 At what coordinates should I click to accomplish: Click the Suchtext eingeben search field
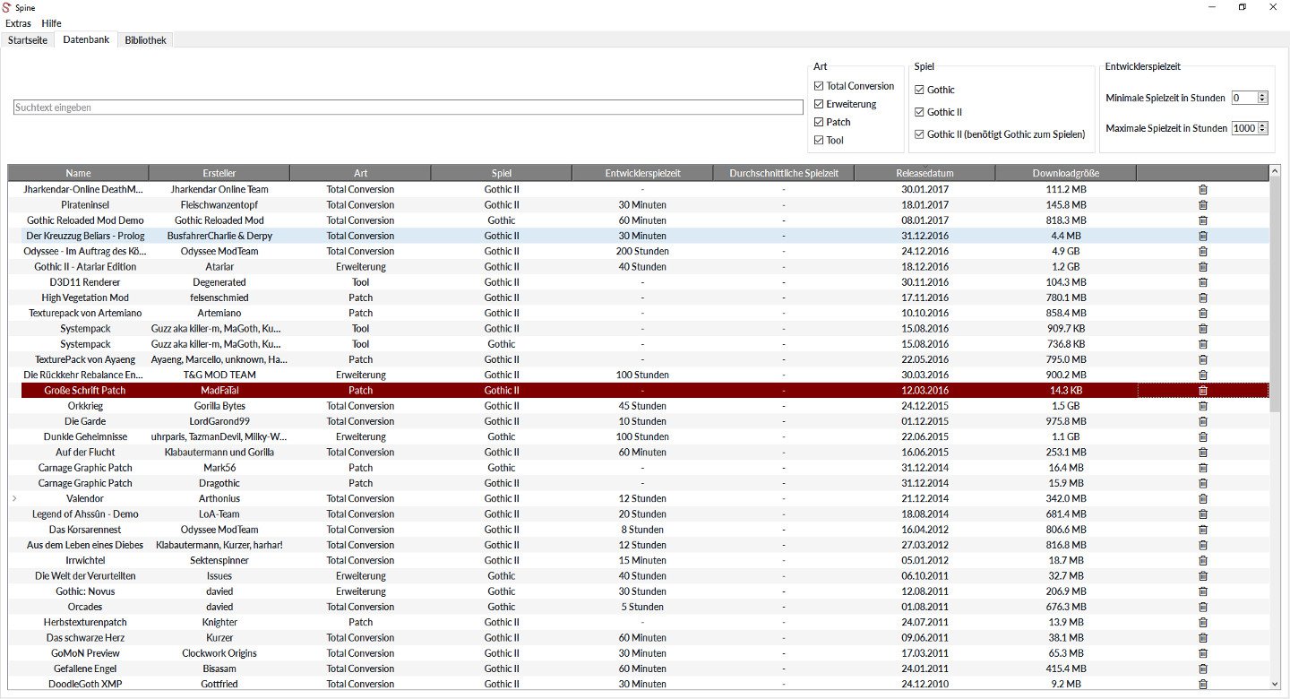(x=408, y=108)
